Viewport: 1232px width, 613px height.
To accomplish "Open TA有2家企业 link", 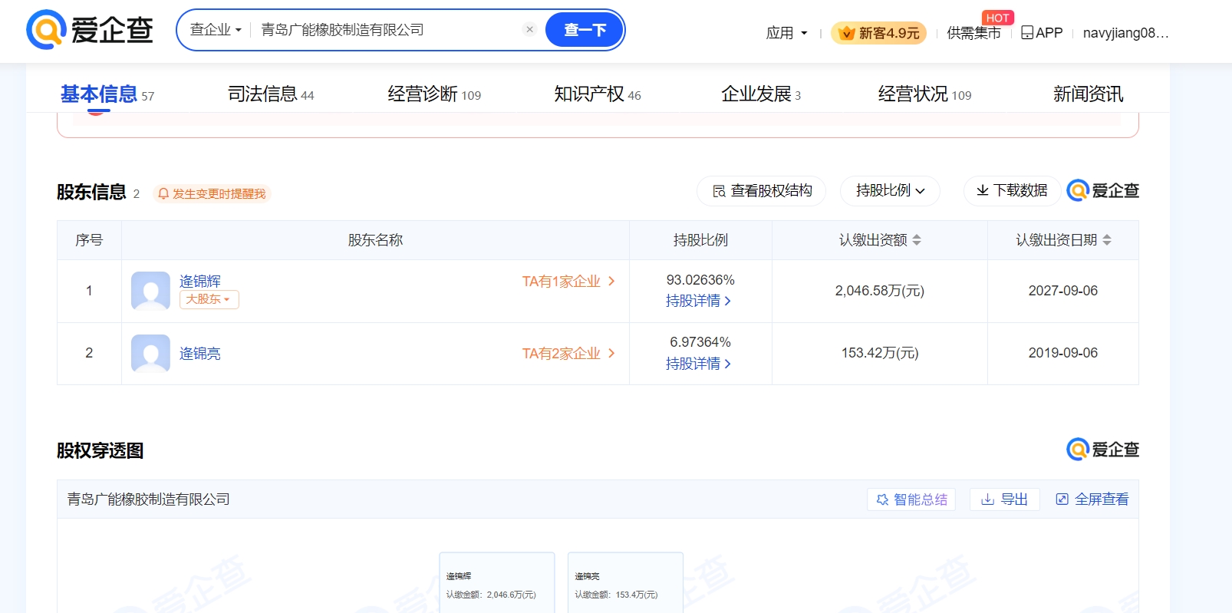I will pos(568,354).
